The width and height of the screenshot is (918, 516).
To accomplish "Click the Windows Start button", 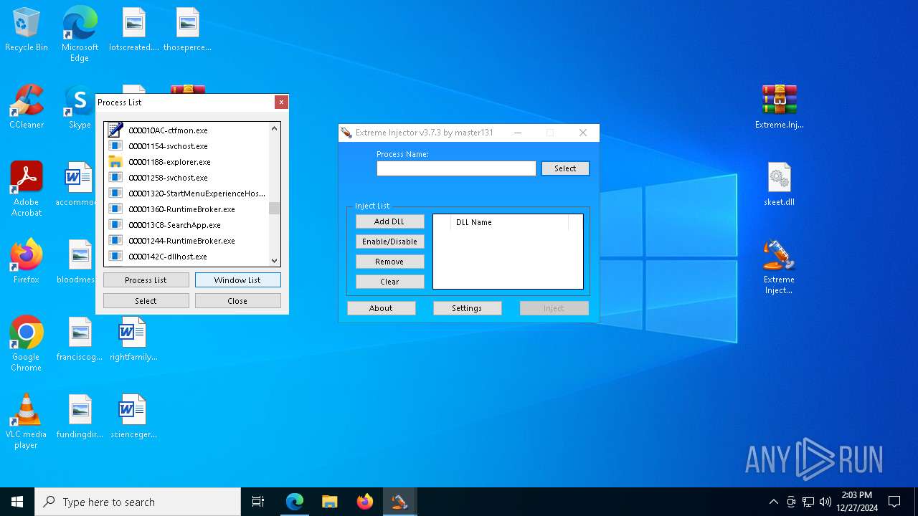I will pos(17,502).
